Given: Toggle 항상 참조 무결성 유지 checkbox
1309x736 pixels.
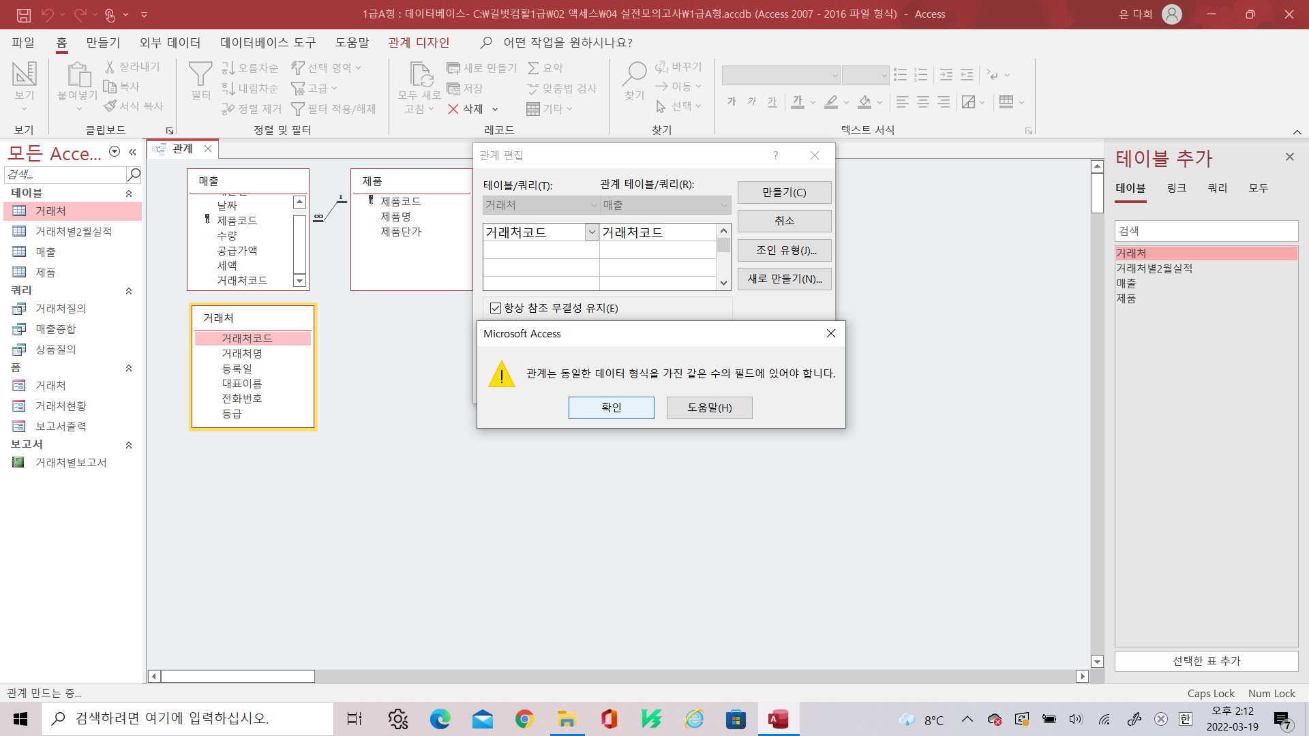Looking at the screenshot, I should 496,309.
